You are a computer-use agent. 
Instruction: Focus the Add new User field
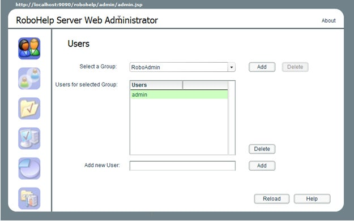(x=182, y=166)
